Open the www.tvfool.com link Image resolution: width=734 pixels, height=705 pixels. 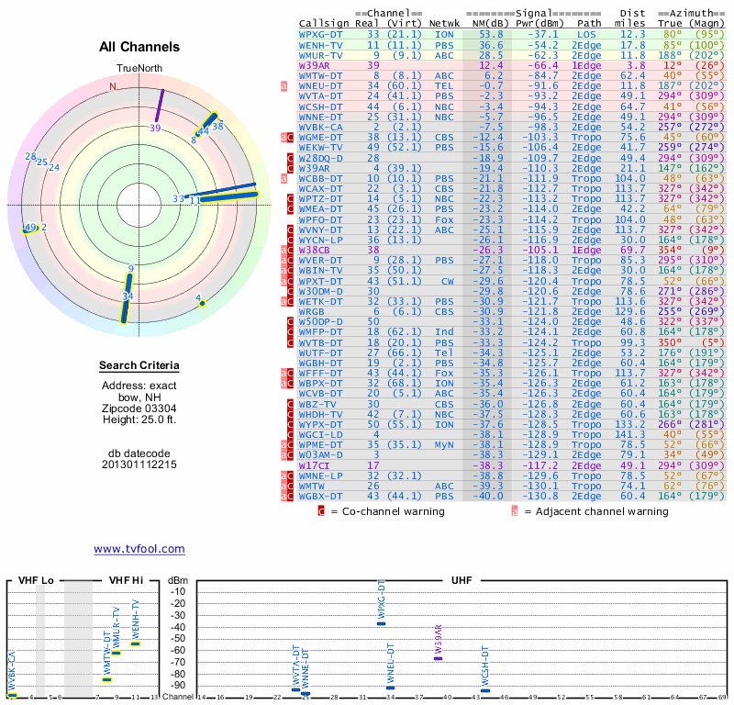(x=139, y=549)
